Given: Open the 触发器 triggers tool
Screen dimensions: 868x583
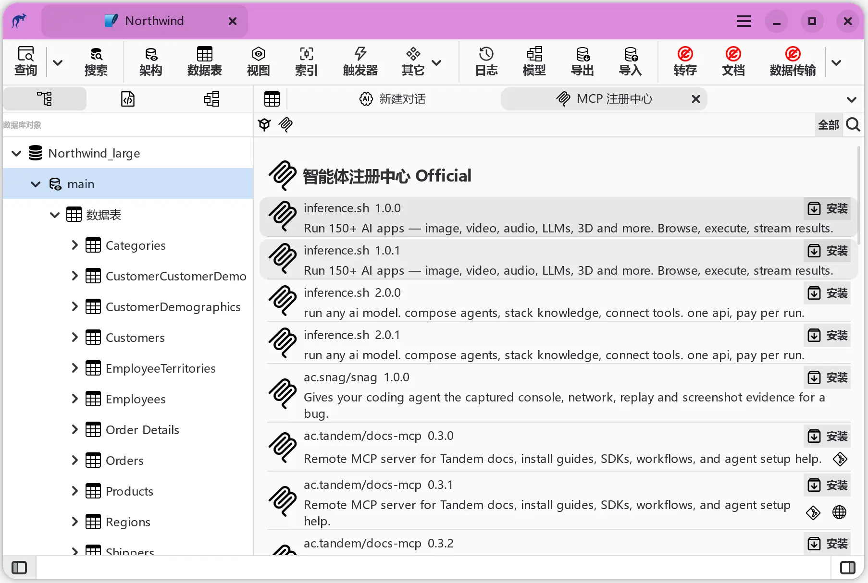Looking at the screenshot, I should pyautogui.click(x=360, y=61).
